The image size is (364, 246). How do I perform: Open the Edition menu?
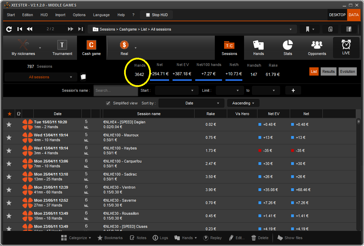27,15
